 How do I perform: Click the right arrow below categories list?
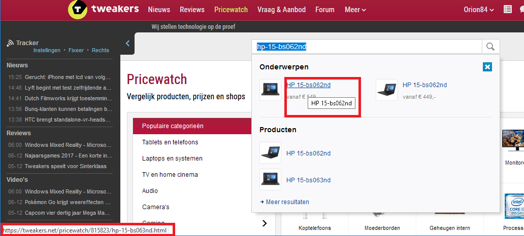(x=265, y=223)
